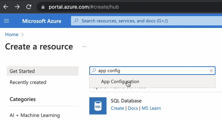
Task: Open the Azure hamburger portal menu
Action: click(x=6, y=21)
